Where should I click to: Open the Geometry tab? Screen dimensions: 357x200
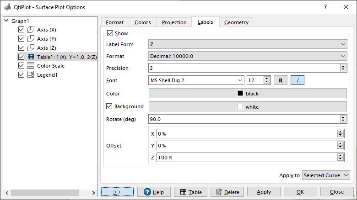(x=236, y=22)
